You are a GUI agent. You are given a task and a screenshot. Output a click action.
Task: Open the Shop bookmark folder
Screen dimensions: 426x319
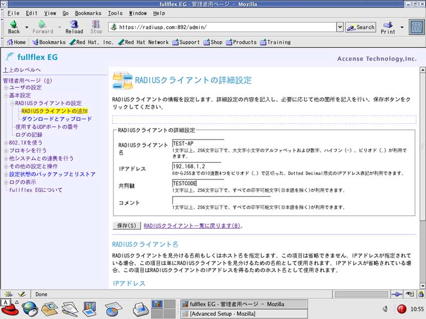tap(213, 42)
